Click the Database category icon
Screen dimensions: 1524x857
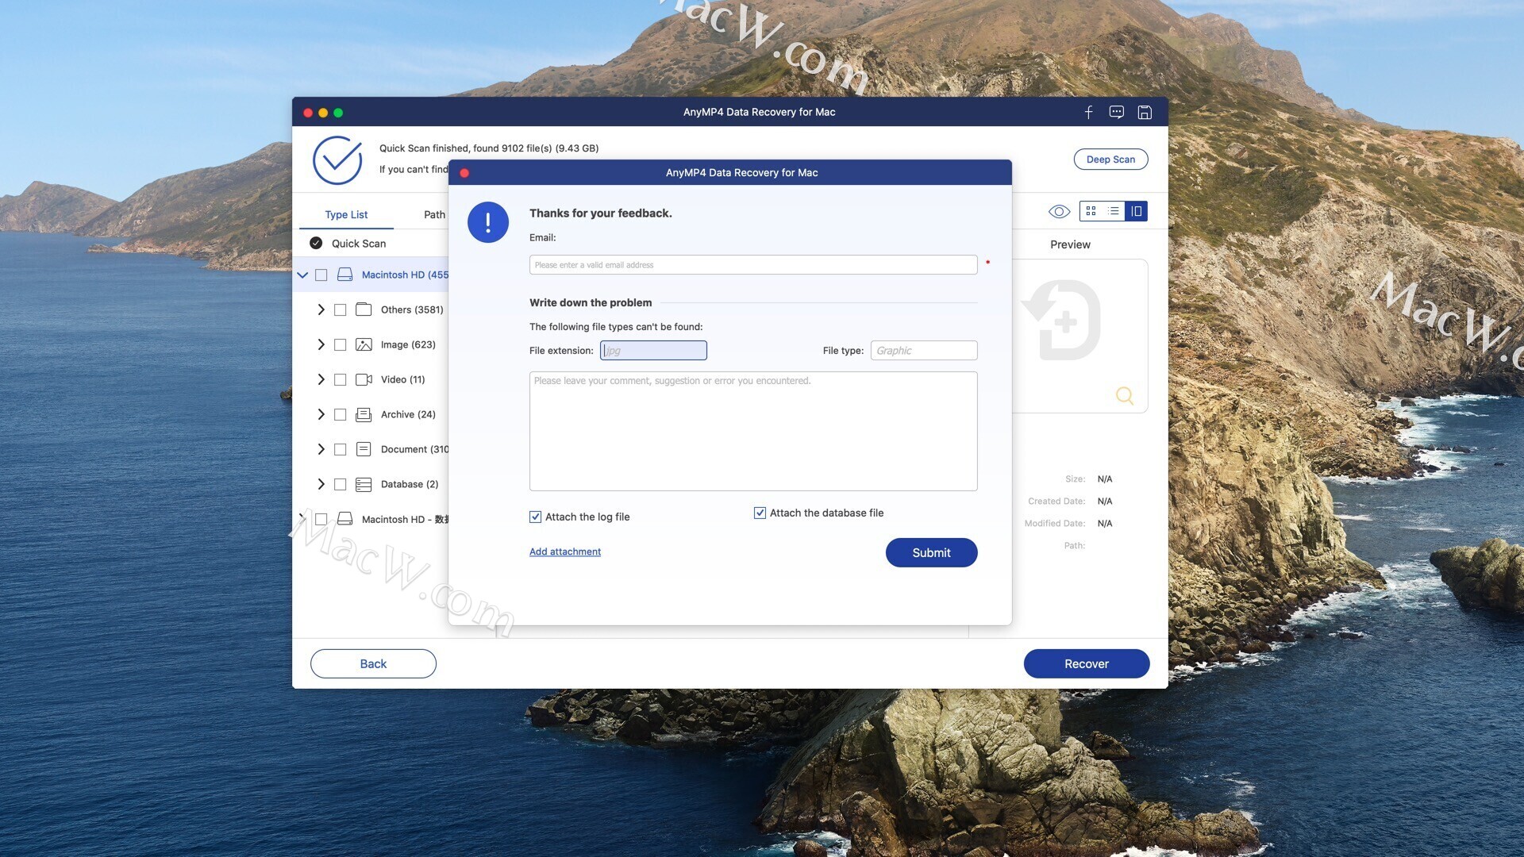364,484
